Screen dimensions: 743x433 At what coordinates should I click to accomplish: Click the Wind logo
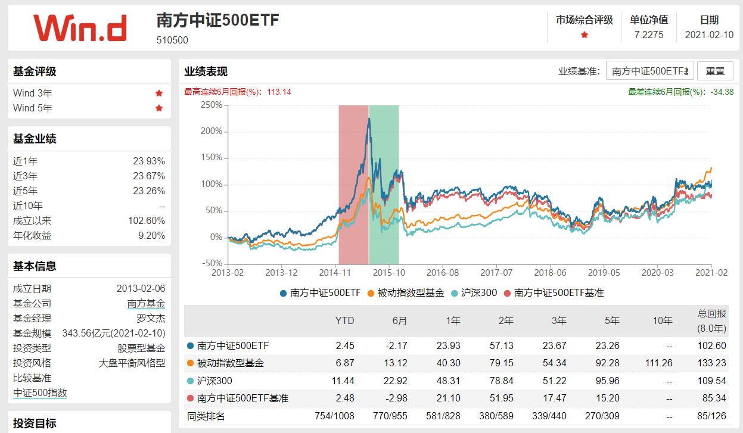80,28
